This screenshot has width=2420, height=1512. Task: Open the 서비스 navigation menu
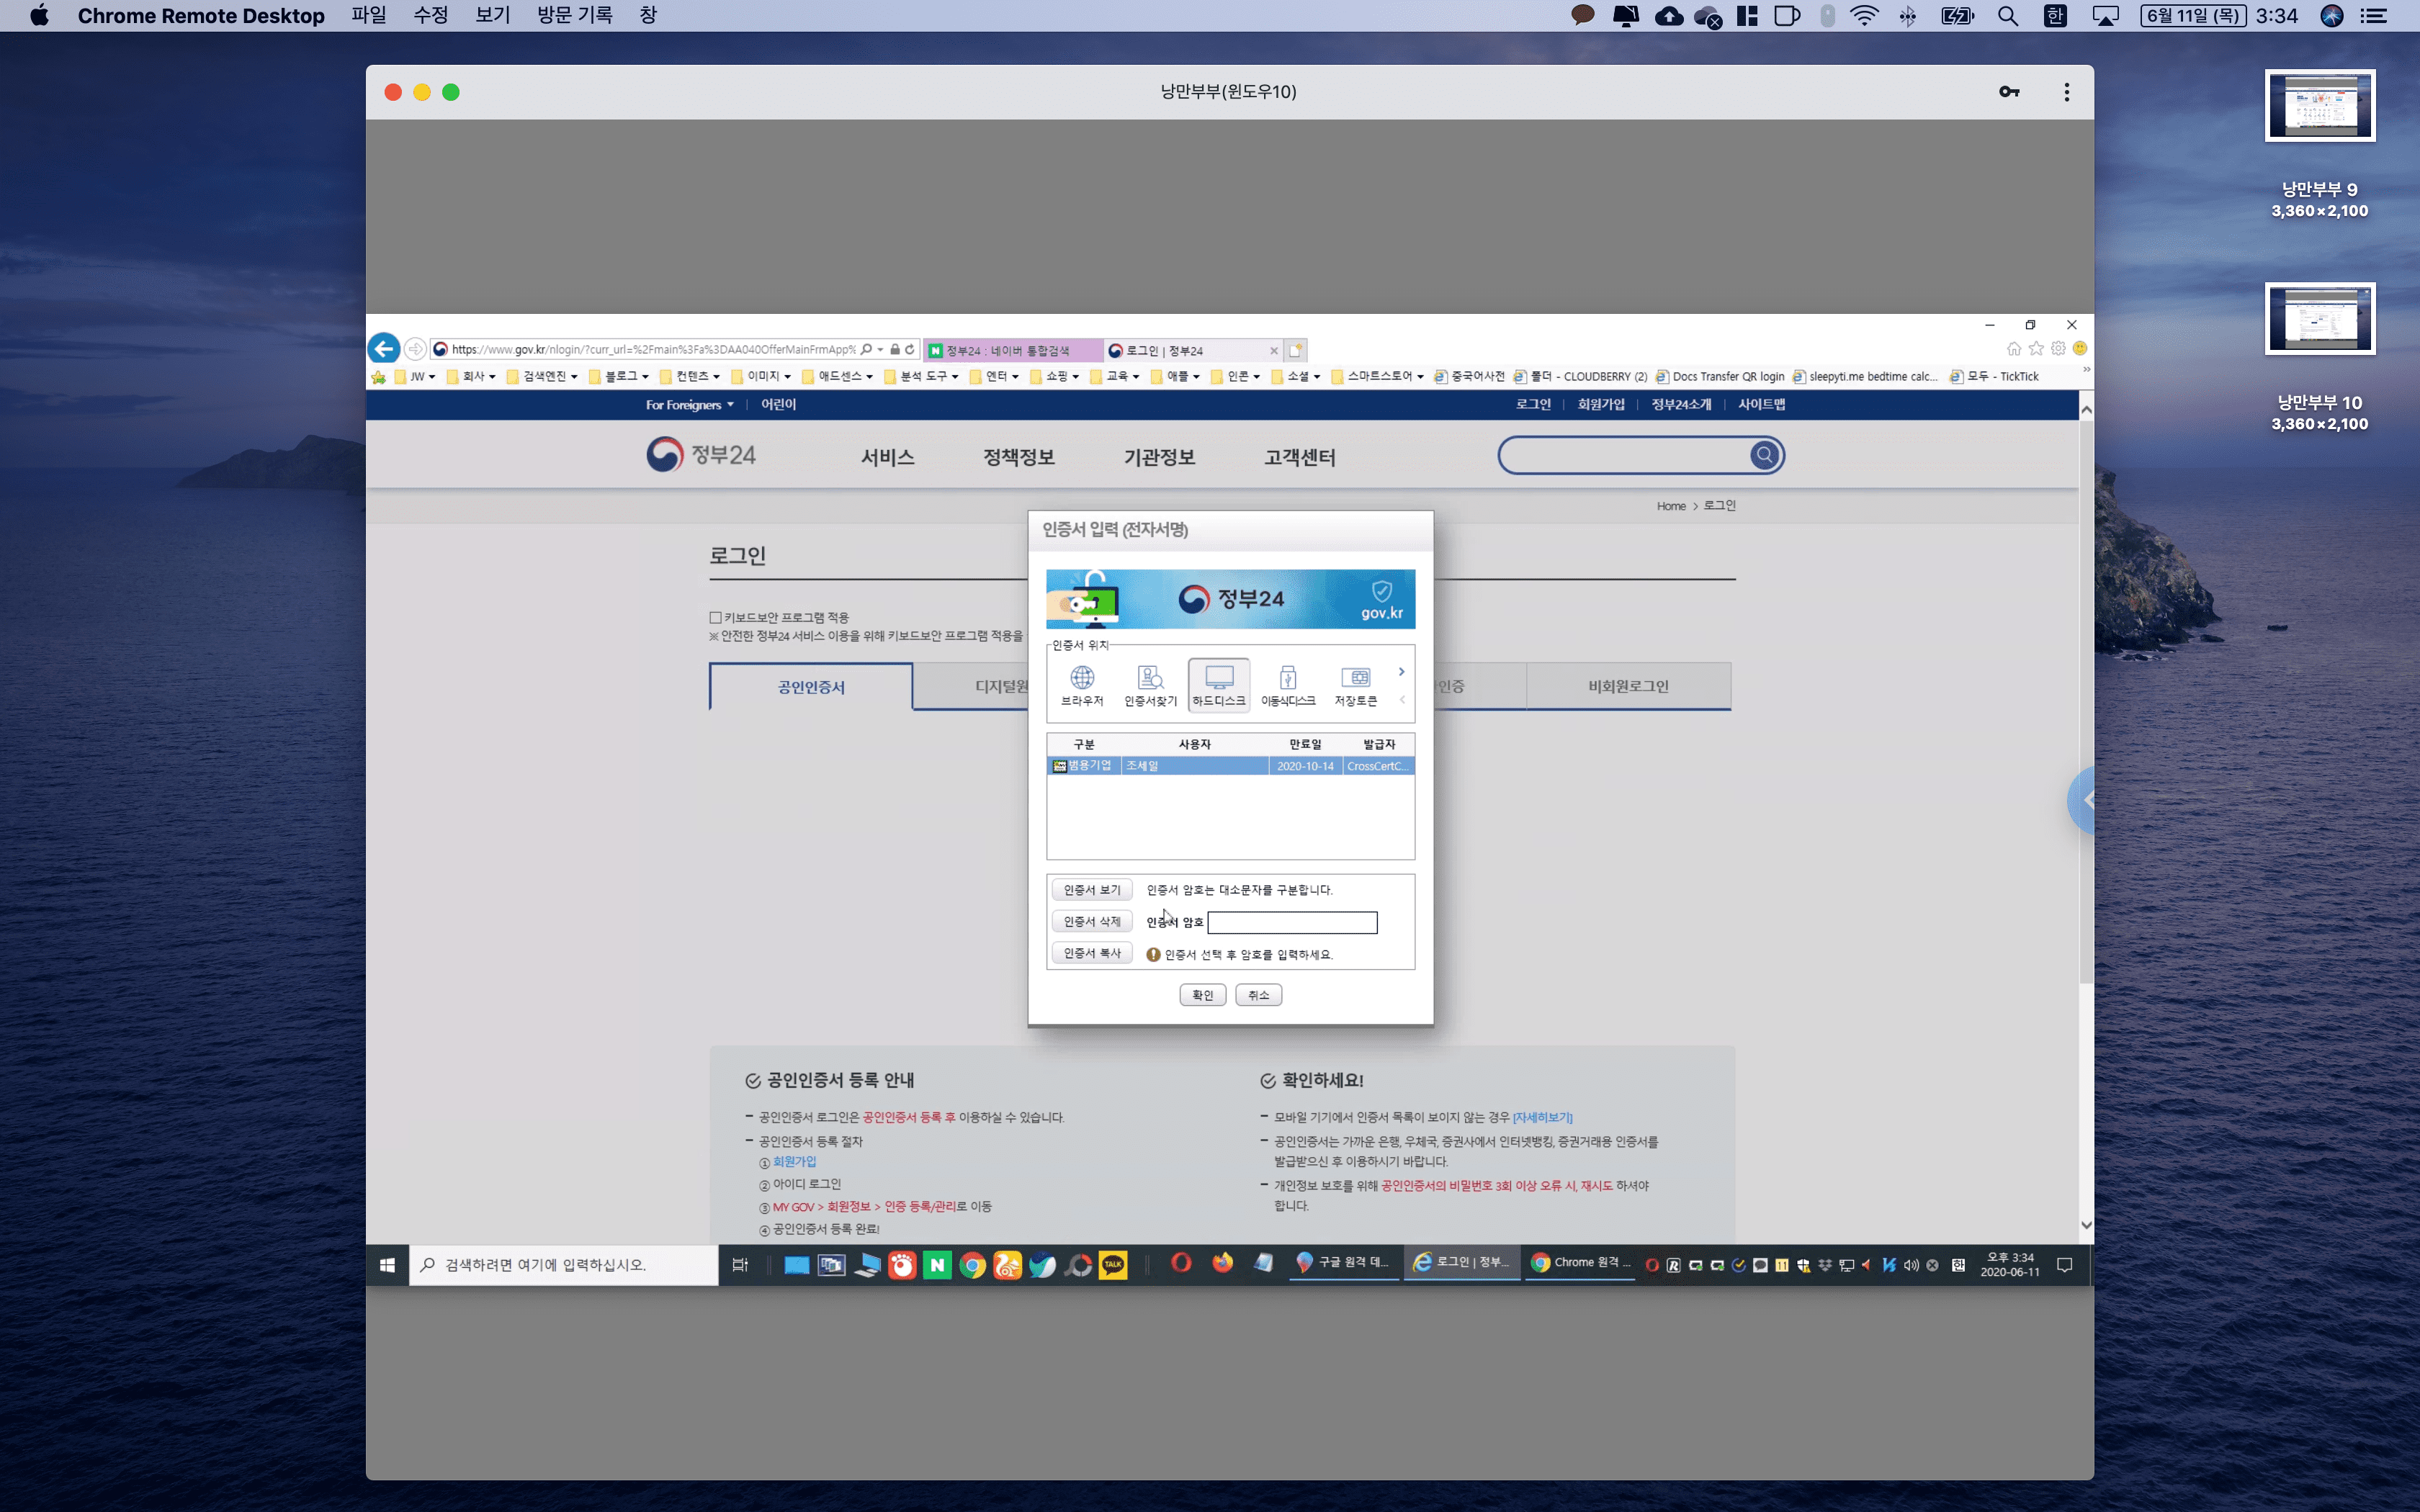click(x=887, y=457)
